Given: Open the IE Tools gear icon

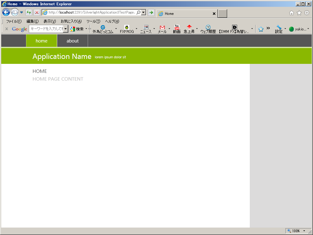Looking at the screenshot, I should 307,13.
